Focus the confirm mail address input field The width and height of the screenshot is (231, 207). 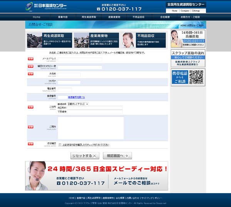click(x=80, y=67)
